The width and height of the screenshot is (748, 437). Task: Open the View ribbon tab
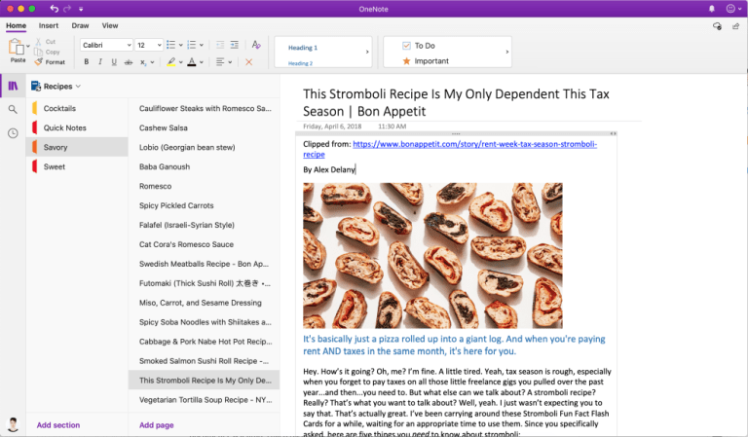(110, 25)
